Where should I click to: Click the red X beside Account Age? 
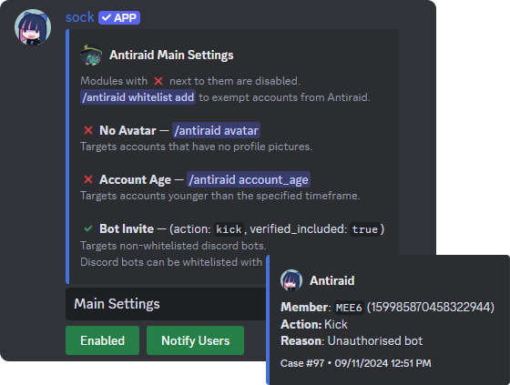pos(88,179)
